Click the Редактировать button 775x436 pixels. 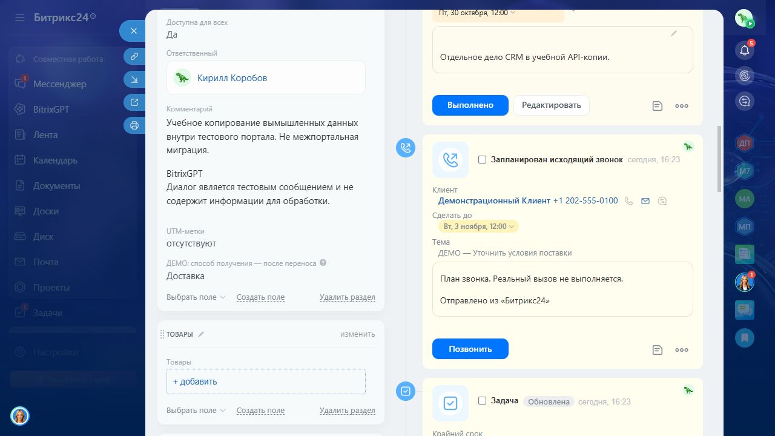point(552,105)
